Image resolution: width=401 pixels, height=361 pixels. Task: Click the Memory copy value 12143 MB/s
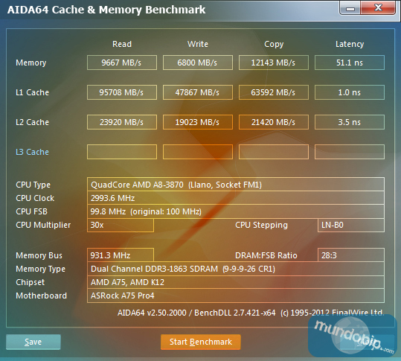coord(274,63)
